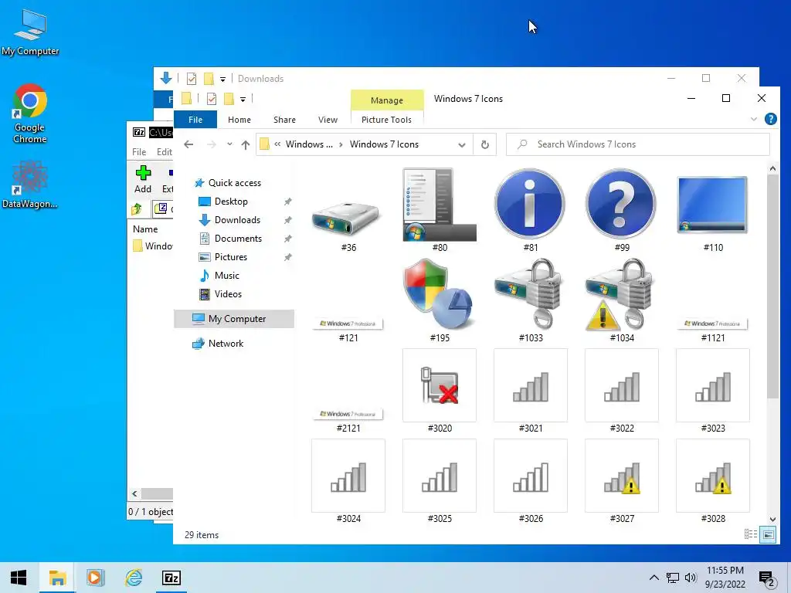Open Desktop in navigation pane
Screen dimensions: 791x593
[x=231, y=202]
